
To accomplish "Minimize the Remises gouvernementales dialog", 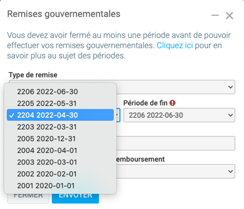I will click(x=215, y=15).
